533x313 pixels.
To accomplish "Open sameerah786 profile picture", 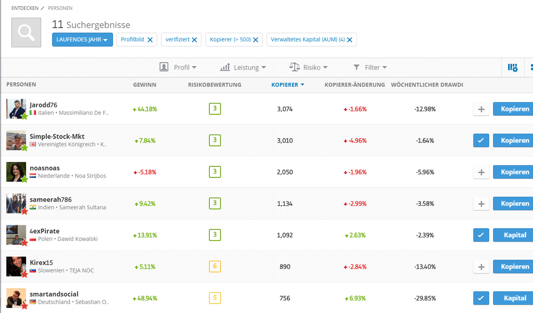I will click(x=16, y=203).
